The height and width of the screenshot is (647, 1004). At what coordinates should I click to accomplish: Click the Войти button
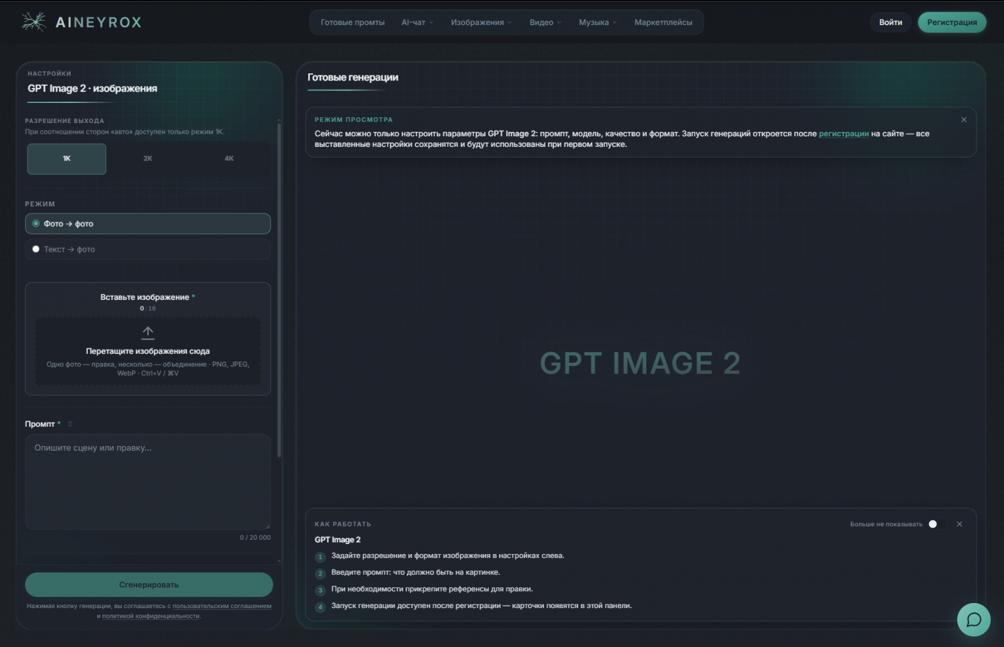(890, 23)
